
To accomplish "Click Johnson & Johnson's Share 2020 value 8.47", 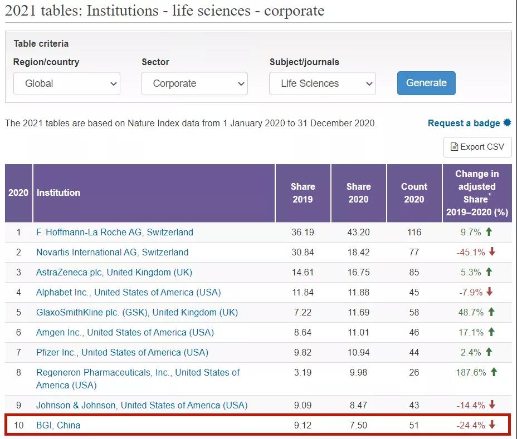I will (x=358, y=406).
